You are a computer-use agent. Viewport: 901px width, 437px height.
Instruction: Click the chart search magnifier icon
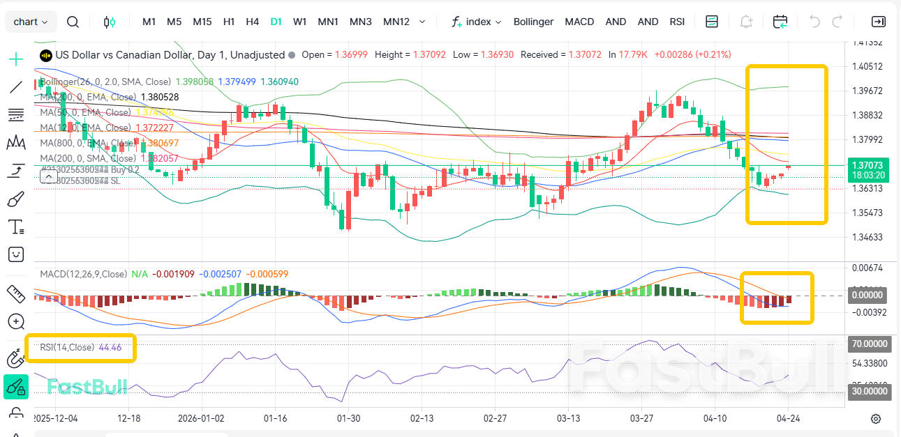[73, 22]
